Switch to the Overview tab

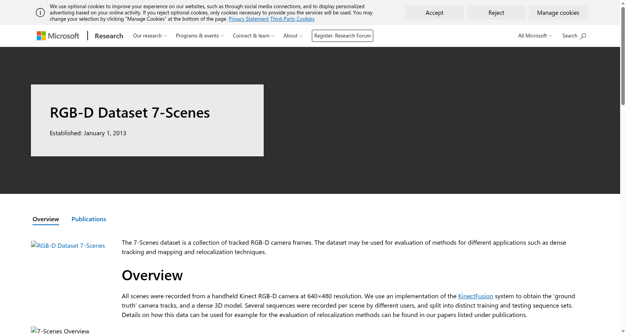pos(46,219)
